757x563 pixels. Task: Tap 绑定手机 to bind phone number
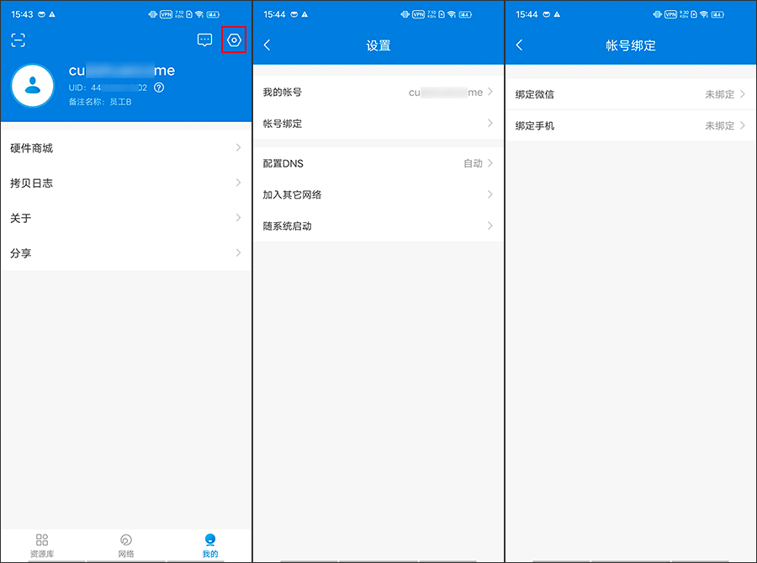pos(630,125)
